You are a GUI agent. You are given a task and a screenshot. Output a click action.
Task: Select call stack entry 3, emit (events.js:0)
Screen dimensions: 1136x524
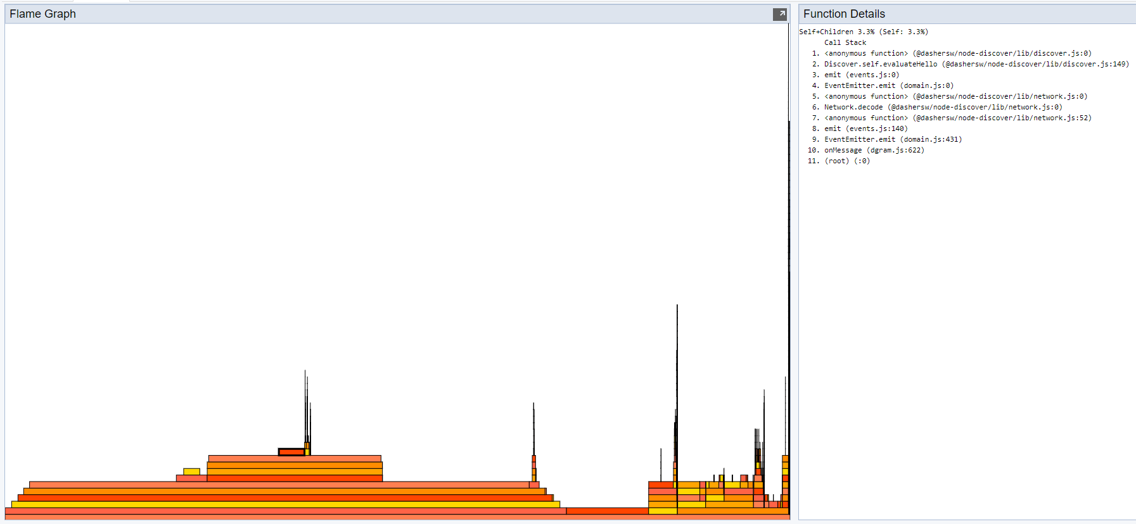tap(862, 75)
